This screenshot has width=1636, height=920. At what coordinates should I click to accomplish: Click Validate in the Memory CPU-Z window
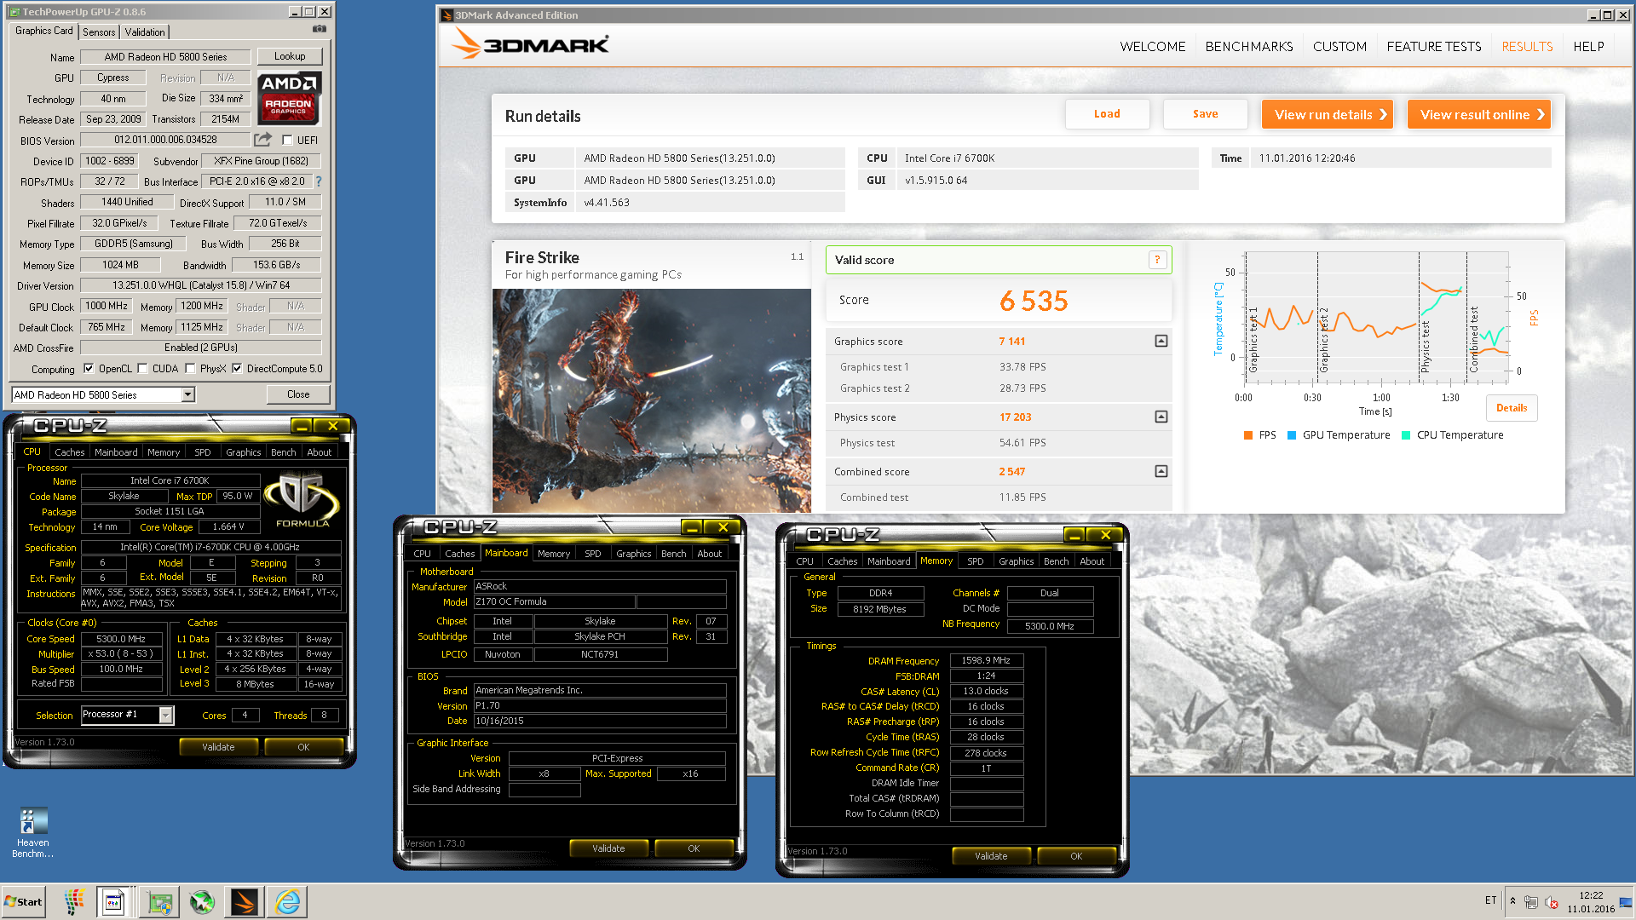[x=991, y=856]
